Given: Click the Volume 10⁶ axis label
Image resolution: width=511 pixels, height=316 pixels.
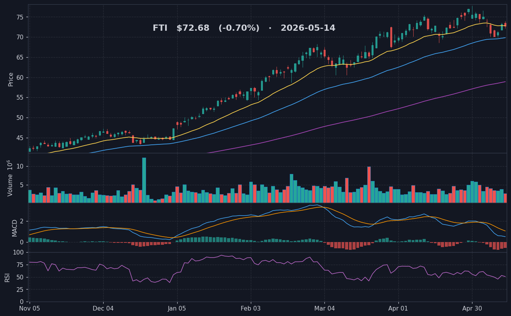Looking at the screenshot, I should 11,178.
